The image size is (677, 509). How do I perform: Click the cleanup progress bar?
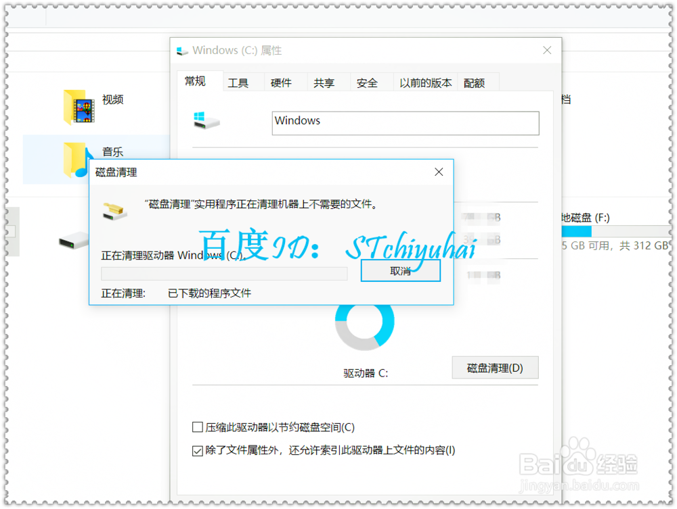[x=223, y=273]
